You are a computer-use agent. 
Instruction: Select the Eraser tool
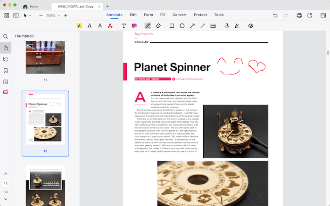coord(159,26)
